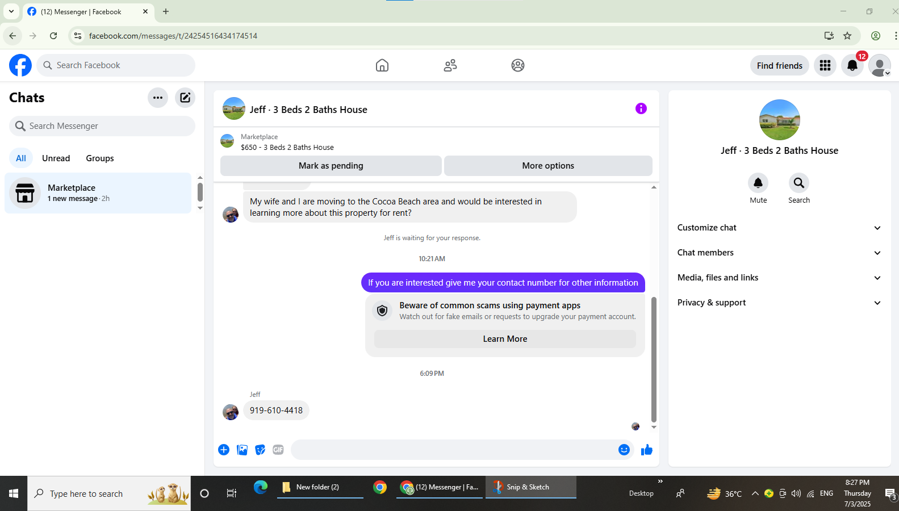Open site information icon in address bar

[x=78, y=36]
